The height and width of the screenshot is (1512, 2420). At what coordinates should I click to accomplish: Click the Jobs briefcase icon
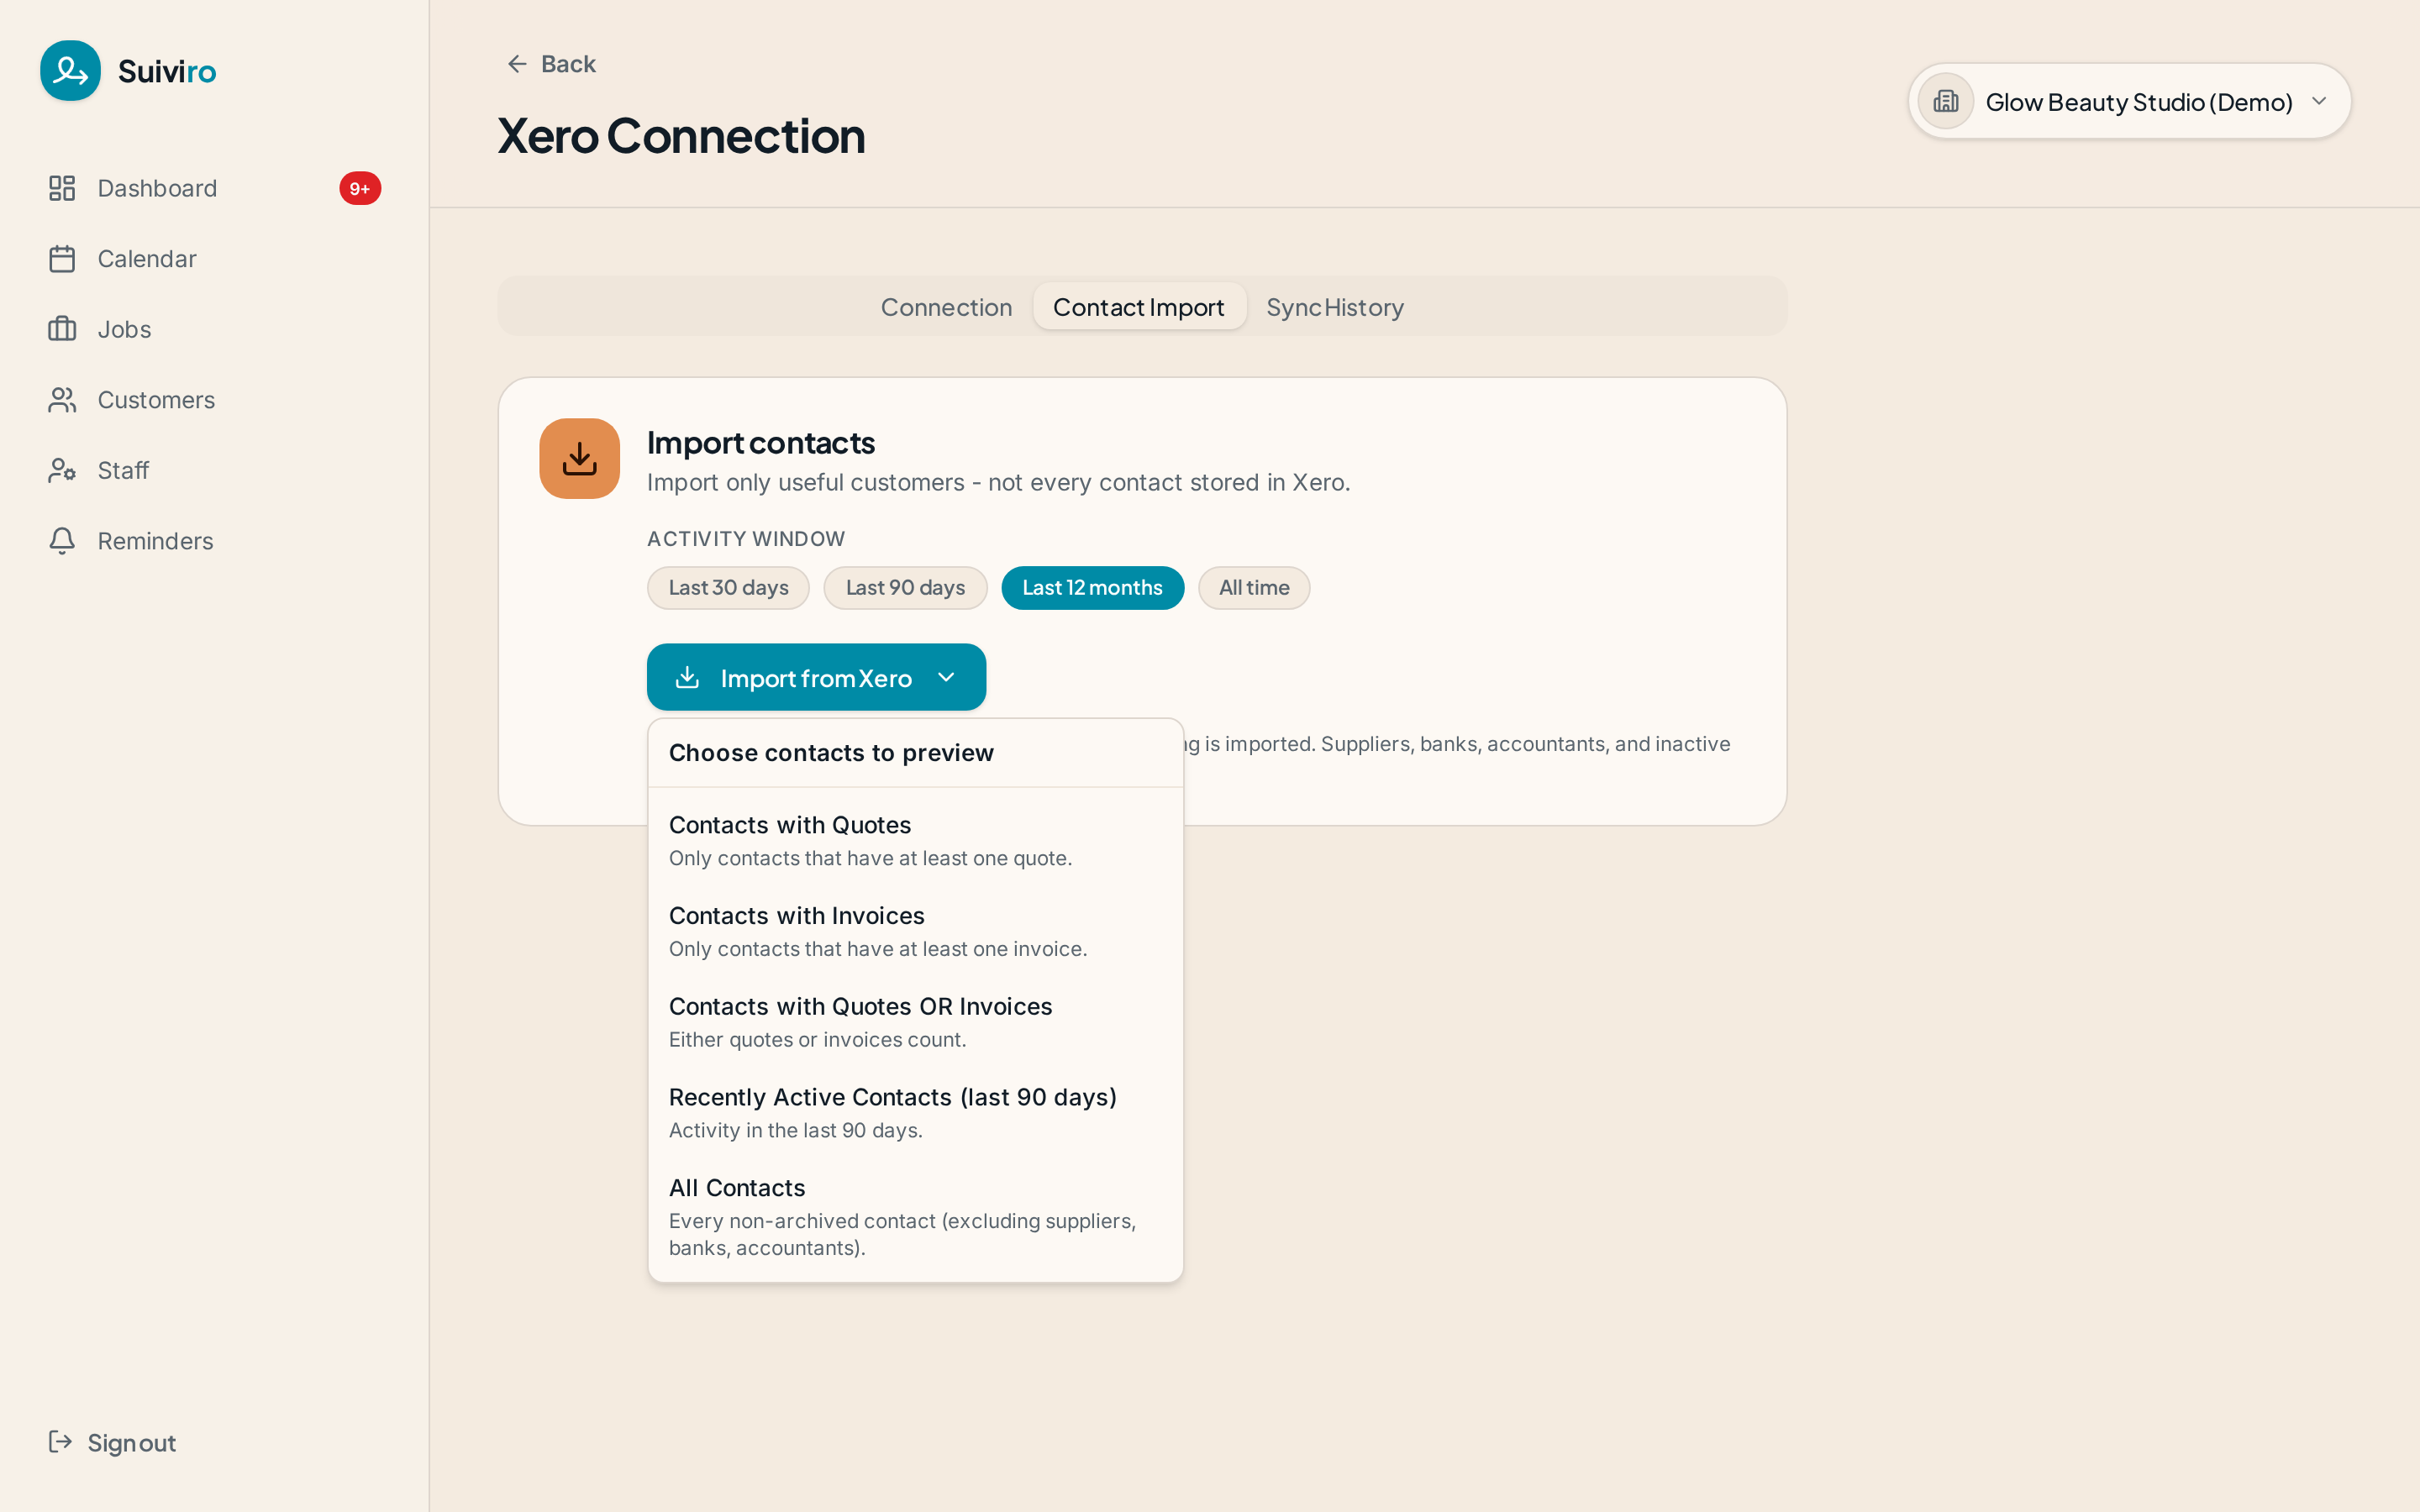(62, 329)
